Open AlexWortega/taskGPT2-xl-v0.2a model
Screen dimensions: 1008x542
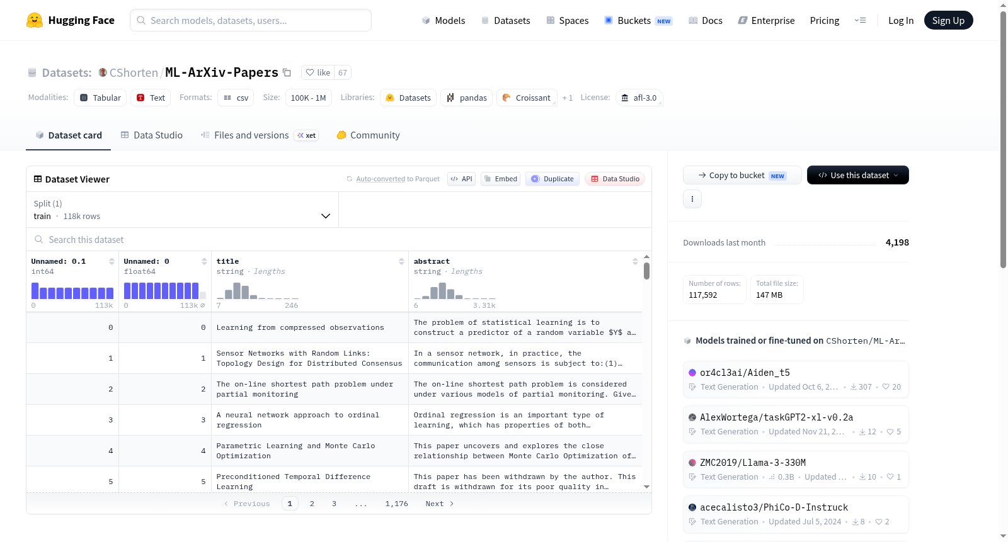(x=796, y=424)
